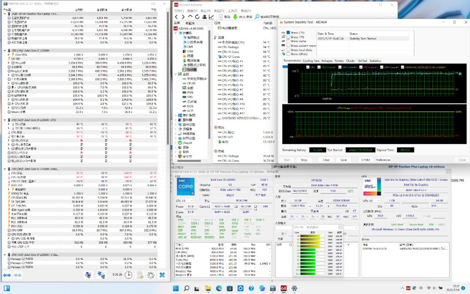The image size is (470, 294).
Task: Toggle the SAMSUNG MZVLQ512HBLU graph checkbox
Action: click(402, 67)
